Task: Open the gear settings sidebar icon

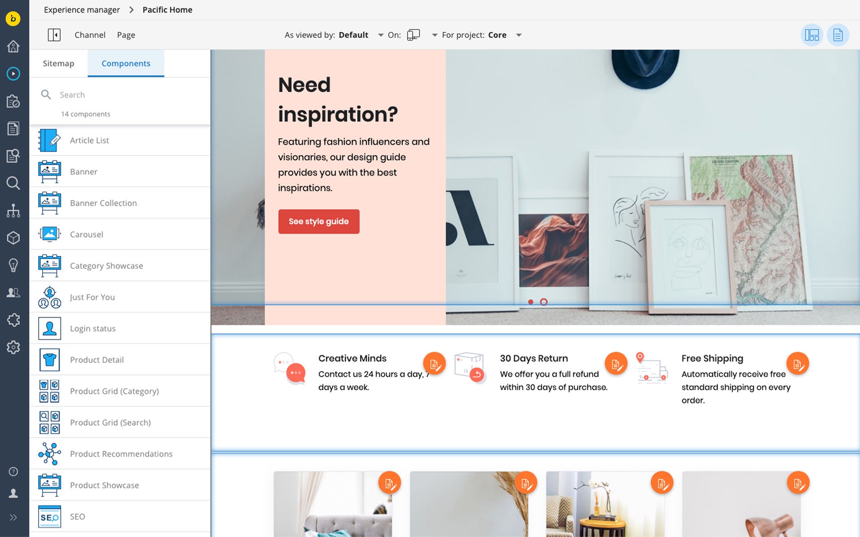Action: pyautogui.click(x=13, y=347)
